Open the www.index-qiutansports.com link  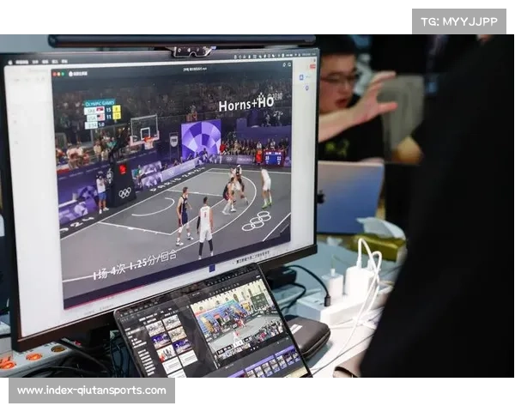tap(92, 391)
